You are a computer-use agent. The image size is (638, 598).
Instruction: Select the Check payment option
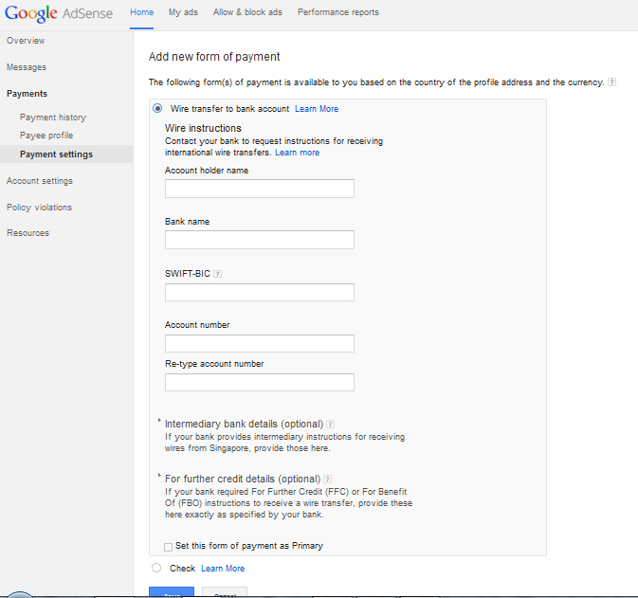click(156, 568)
